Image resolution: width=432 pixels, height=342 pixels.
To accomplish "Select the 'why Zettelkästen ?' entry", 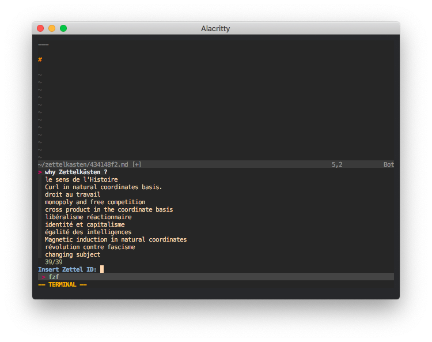I will [76, 172].
